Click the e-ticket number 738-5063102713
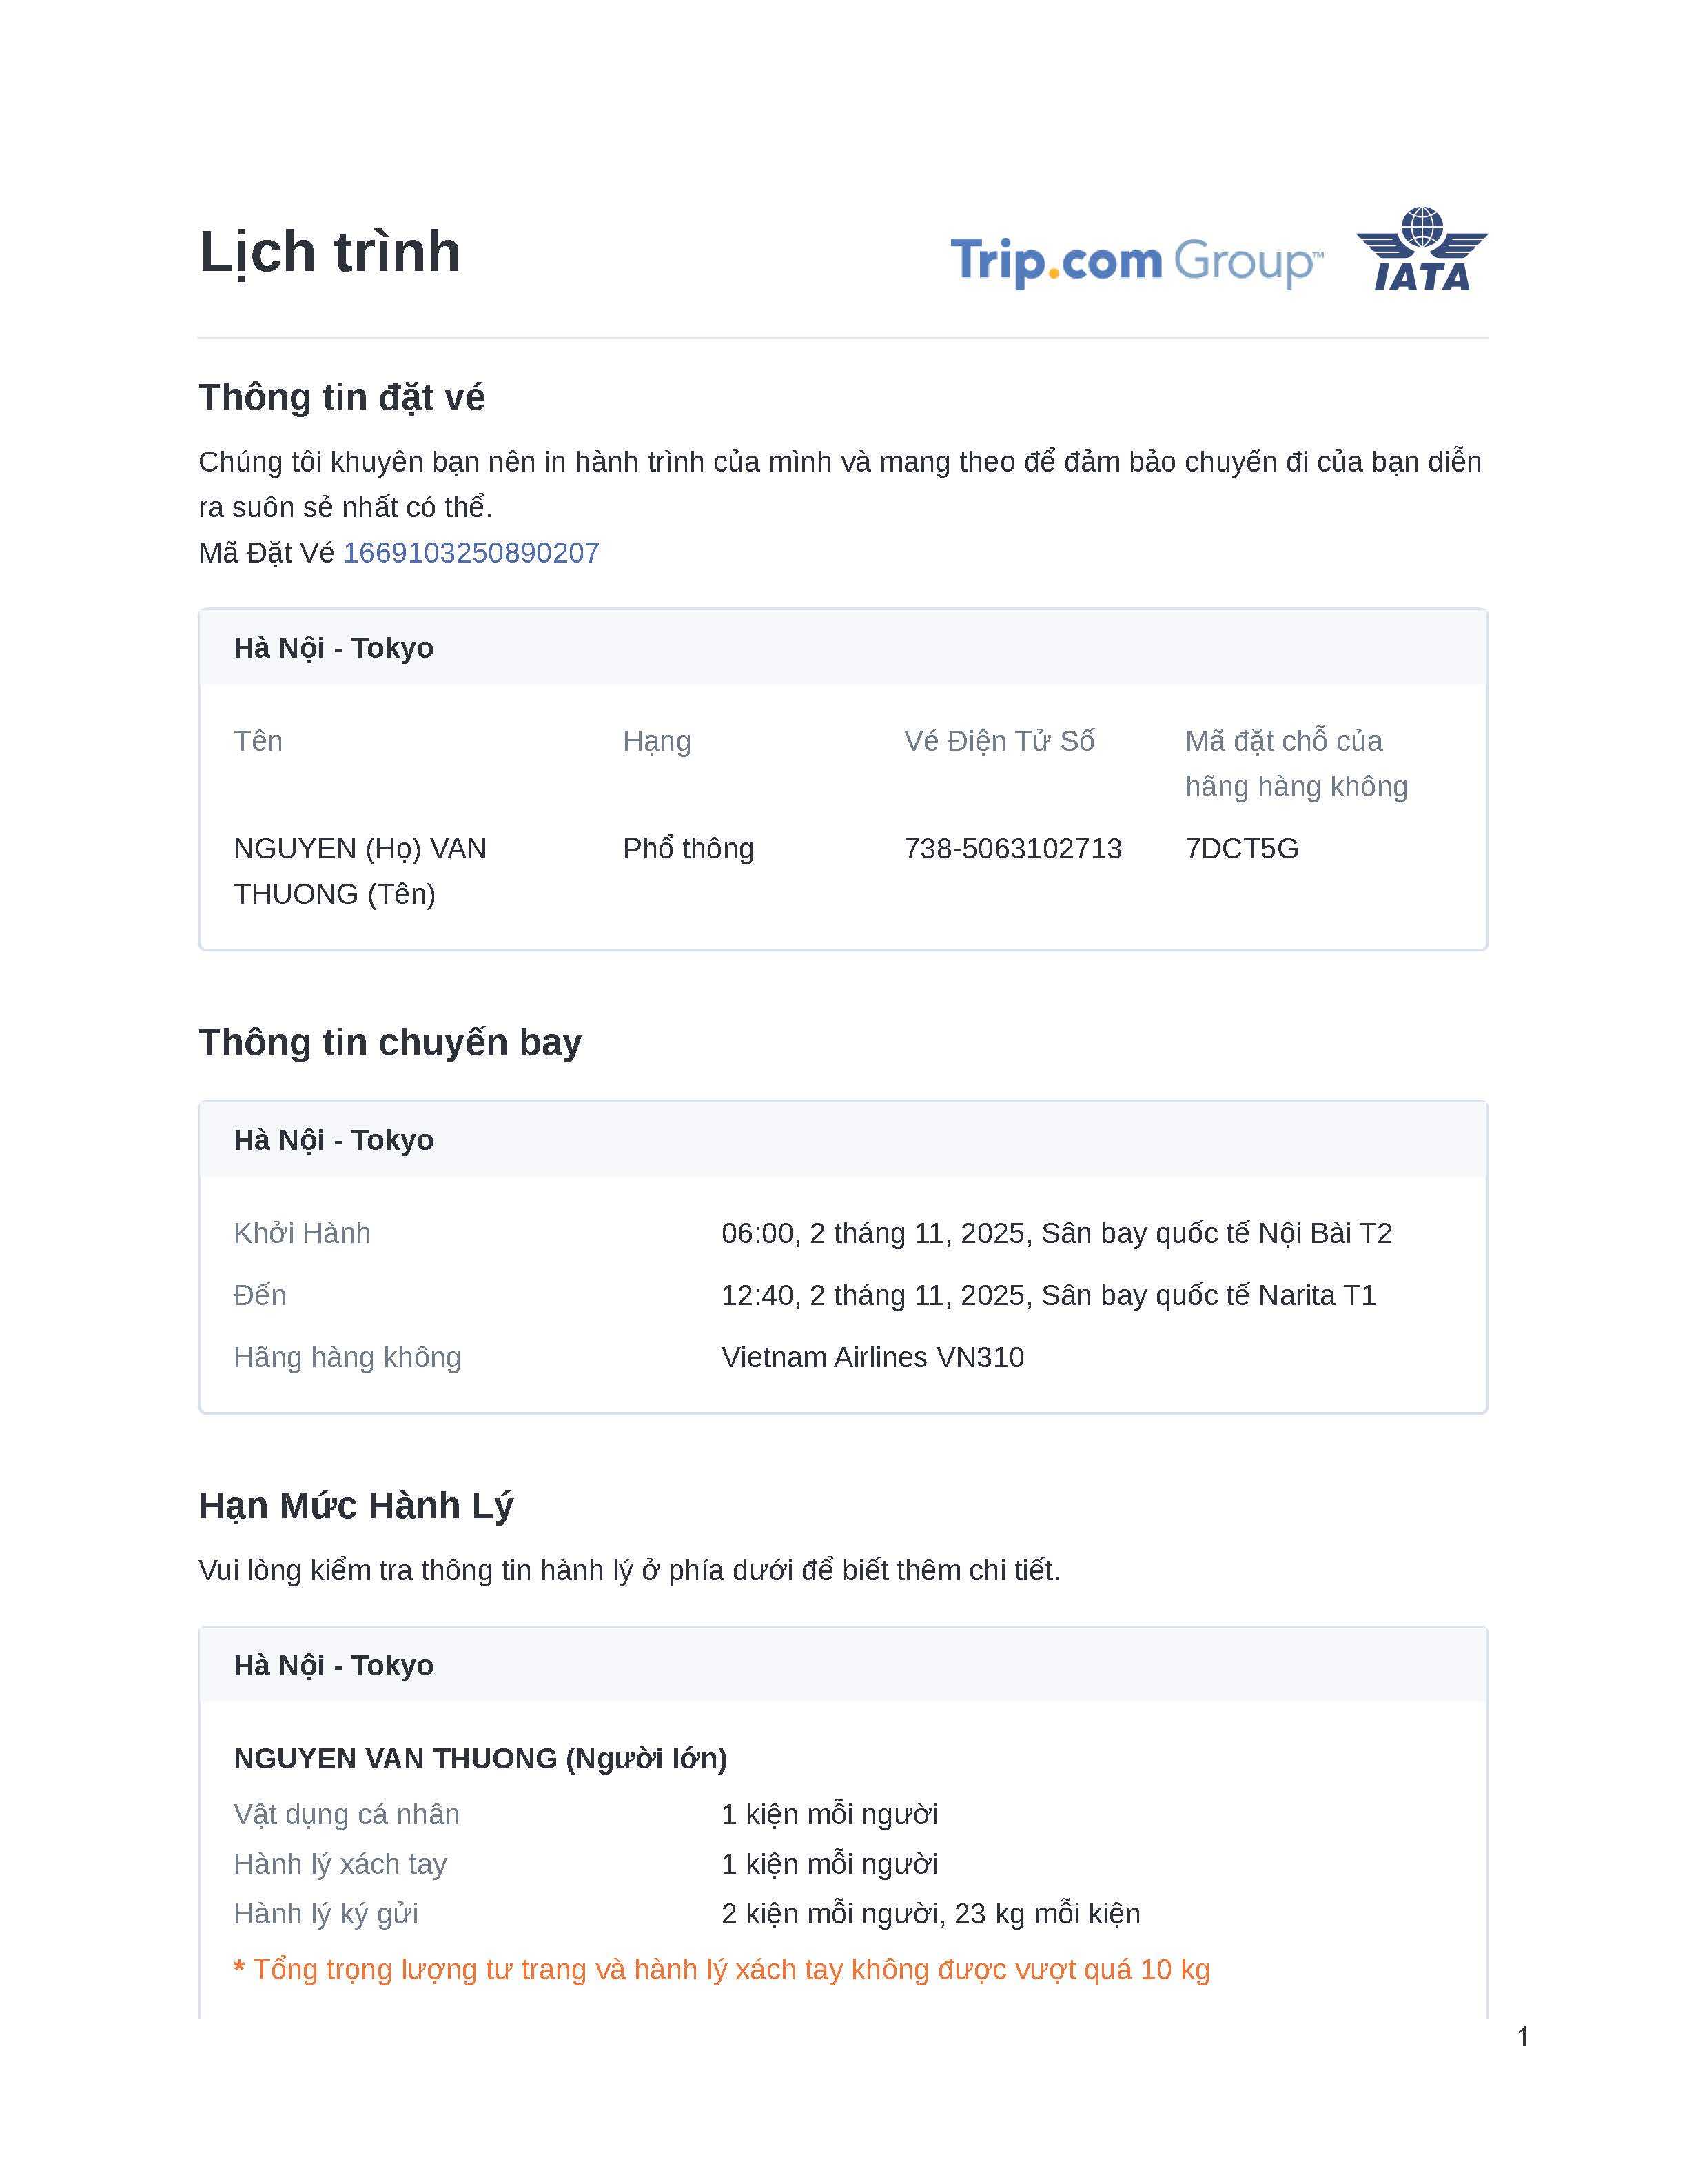 click(x=1012, y=848)
